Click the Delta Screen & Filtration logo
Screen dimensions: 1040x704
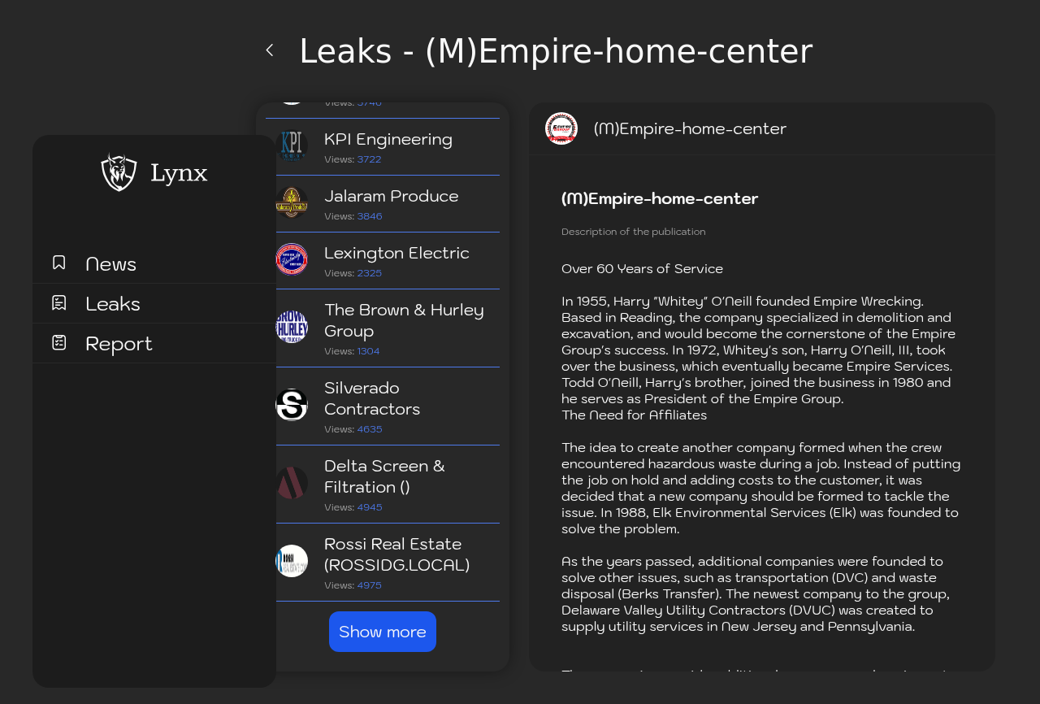click(x=292, y=484)
